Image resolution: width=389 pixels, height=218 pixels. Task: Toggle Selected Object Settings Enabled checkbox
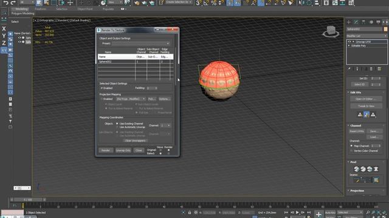coord(102,88)
